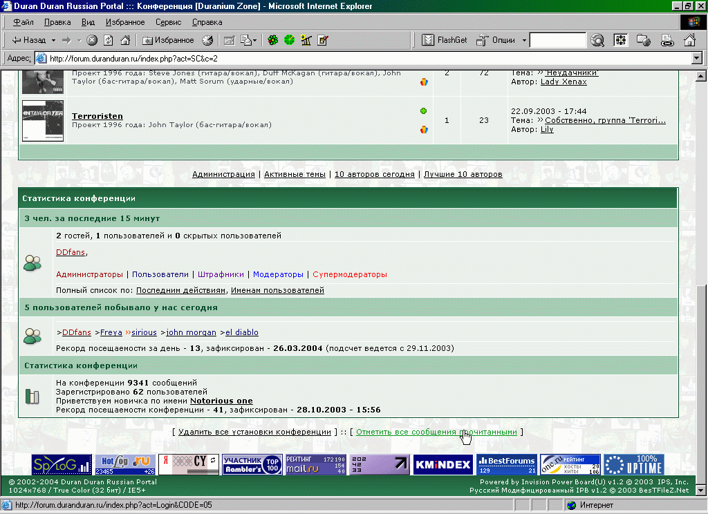This screenshot has width=708, height=514.
Task: Click the Stop loading toolbar icon
Action: [x=91, y=40]
